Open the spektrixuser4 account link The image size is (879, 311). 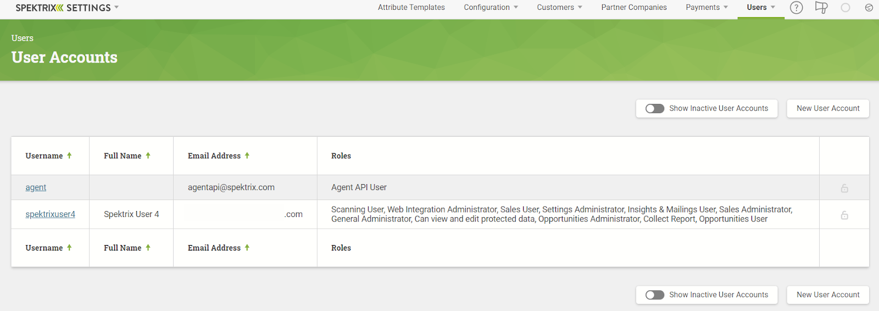pyautogui.click(x=50, y=214)
